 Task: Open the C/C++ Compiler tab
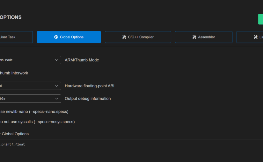click(x=138, y=37)
